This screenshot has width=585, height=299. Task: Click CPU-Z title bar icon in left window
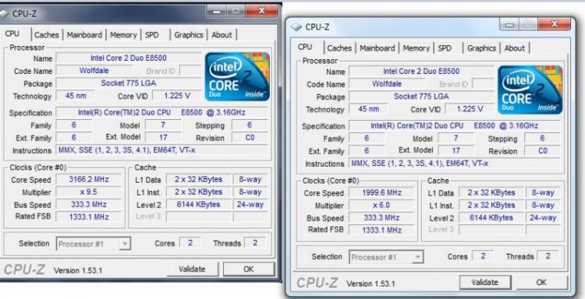tap(4, 14)
